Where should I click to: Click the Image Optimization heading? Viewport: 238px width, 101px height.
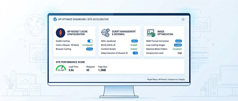tap(165, 33)
